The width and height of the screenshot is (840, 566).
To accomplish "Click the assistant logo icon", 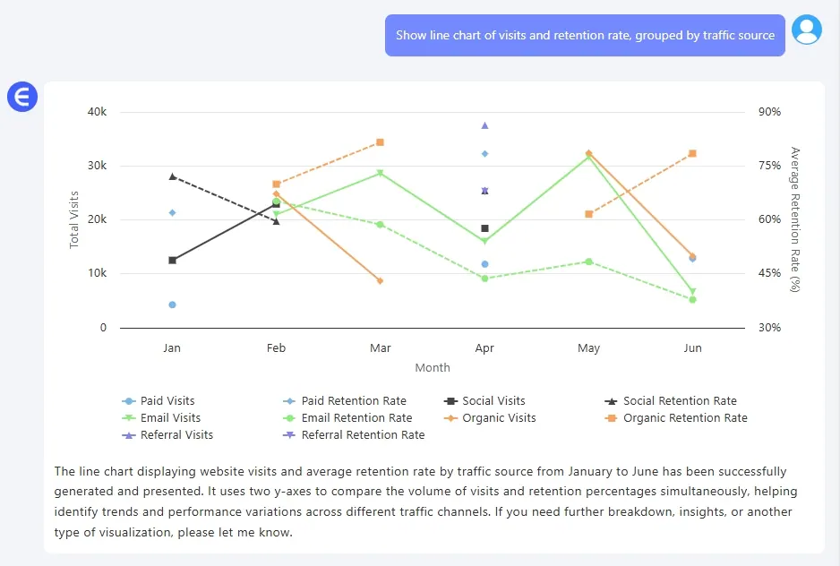I will point(21,97).
